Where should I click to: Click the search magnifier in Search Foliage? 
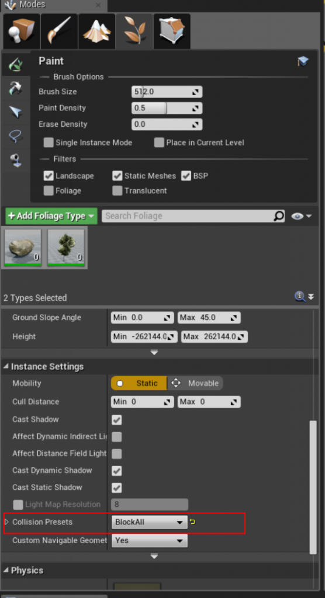click(279, 216)
